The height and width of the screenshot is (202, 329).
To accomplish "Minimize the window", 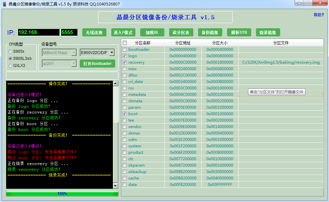I will tap(299, 3).
